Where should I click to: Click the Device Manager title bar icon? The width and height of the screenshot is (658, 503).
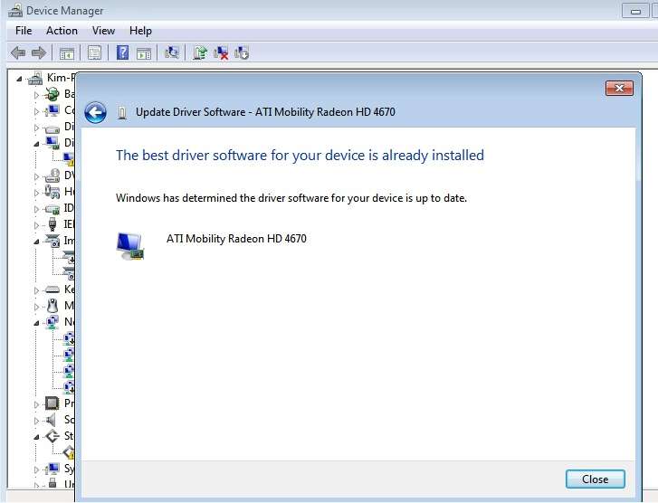(x=15, y=11)
